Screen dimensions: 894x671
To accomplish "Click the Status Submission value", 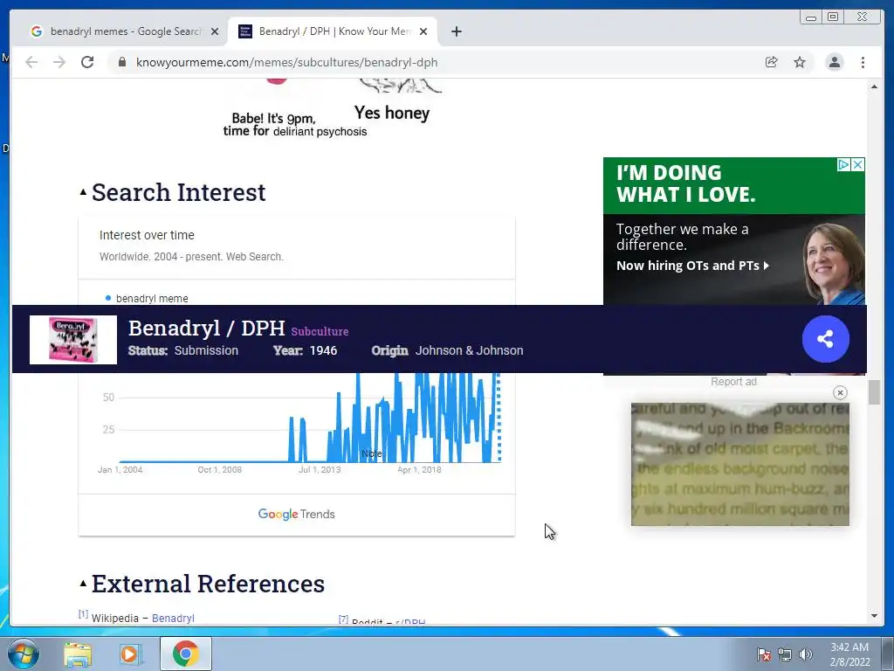I will [206, 350].
